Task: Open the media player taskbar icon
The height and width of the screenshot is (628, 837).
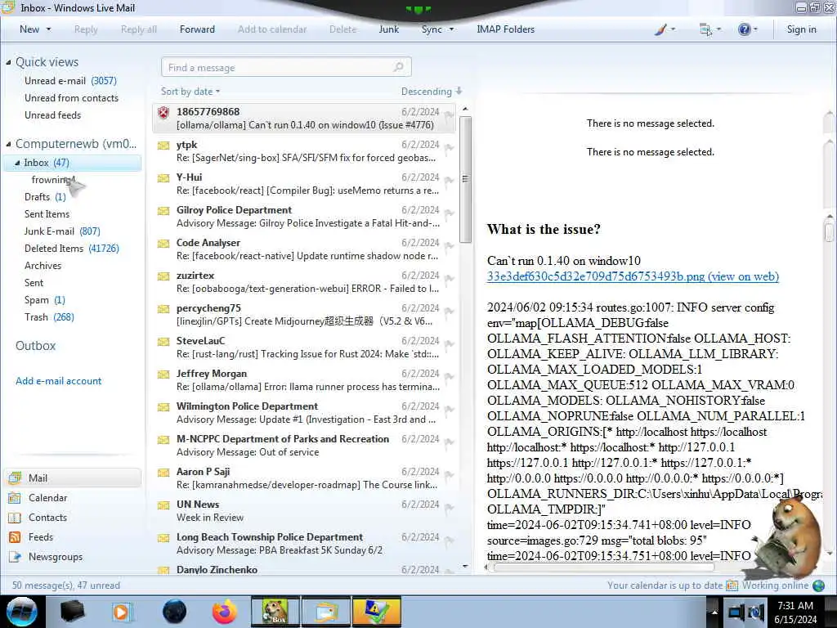Action: tap(122, 612)
